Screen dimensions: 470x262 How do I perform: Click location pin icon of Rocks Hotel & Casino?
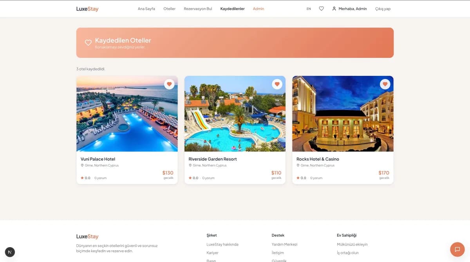(x=298, y=165)
